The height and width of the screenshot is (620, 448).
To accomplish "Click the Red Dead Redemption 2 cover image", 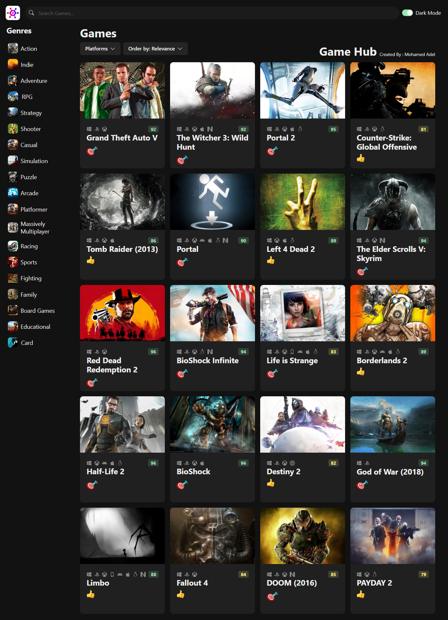I will coord(122,313).
